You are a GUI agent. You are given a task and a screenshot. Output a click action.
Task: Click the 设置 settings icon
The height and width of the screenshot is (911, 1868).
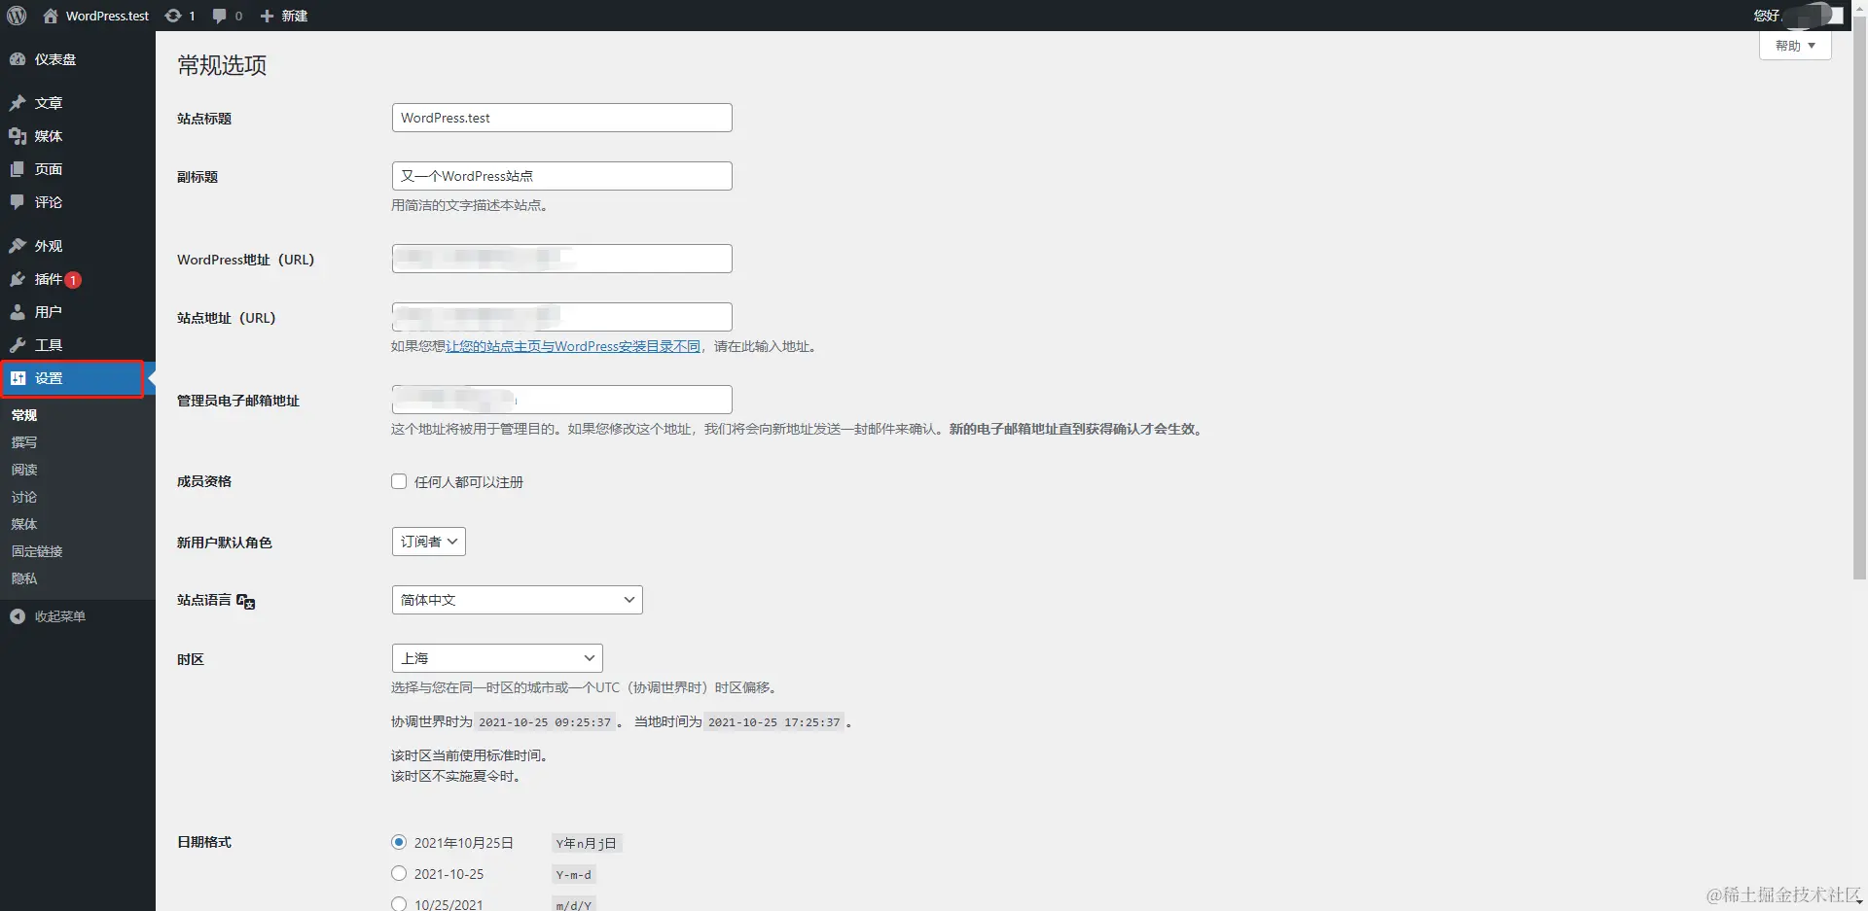point(18,378)
